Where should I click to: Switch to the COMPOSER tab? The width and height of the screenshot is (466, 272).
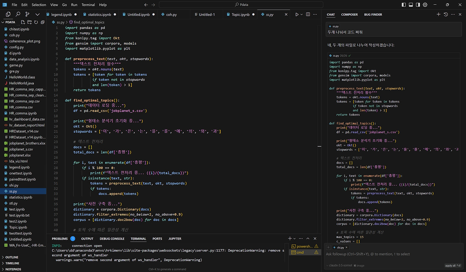pos(349,15)
